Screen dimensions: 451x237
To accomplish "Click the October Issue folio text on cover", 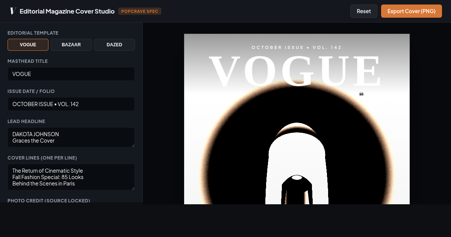I will [x=297, y=47].
